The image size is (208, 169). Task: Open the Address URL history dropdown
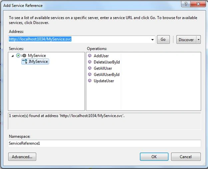152,40
